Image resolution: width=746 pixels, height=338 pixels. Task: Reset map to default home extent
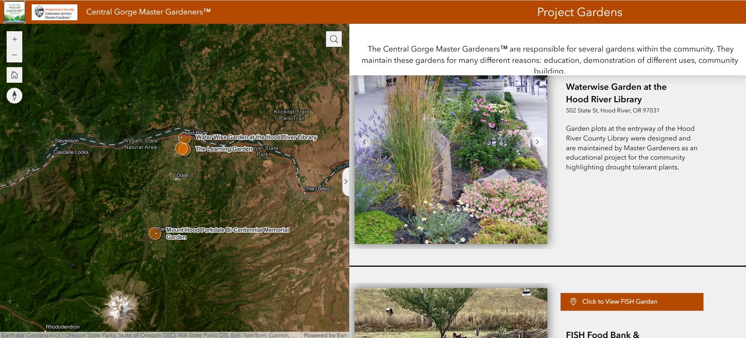pyautogui.click(x=14, y=75)
